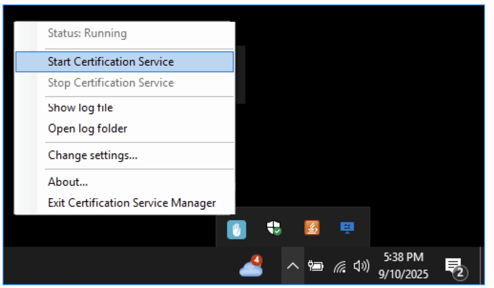
Task: Click Change settings...
Action: click(x=92, y=155)
